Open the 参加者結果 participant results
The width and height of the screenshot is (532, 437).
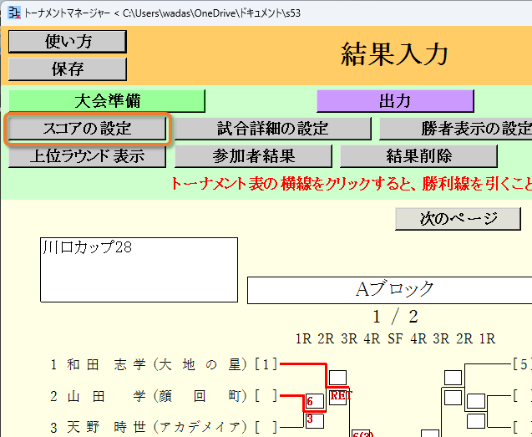coord(253,156)
